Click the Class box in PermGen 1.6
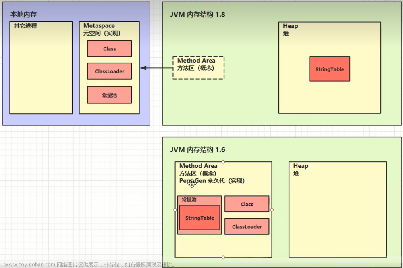 [247, 204]
